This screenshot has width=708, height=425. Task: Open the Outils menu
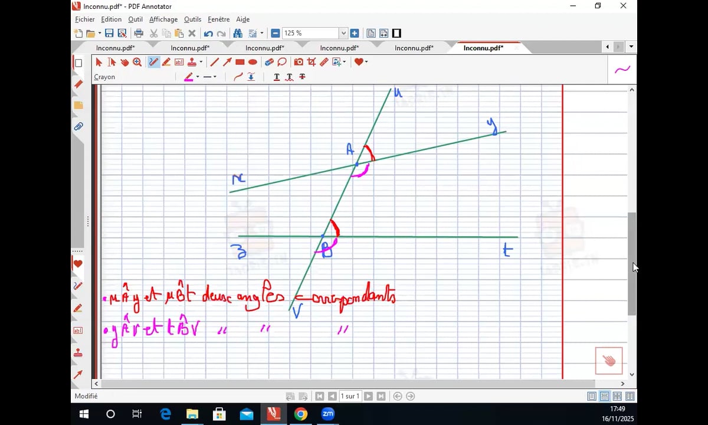[x=192, y=19]
